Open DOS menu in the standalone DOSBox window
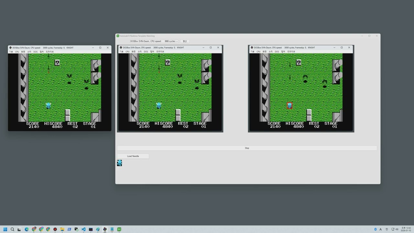 pyautogui.click(x=36, y=52)
